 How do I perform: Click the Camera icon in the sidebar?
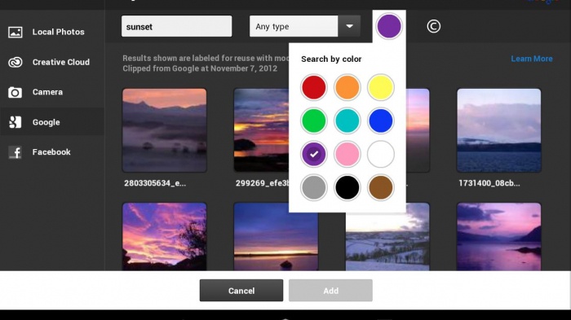(x=15, y=92)
